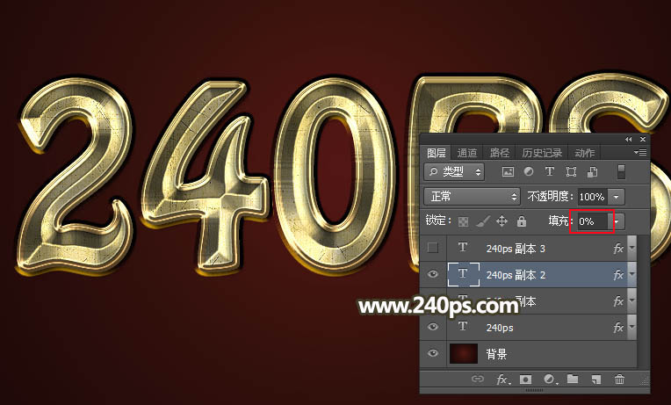The height and width of the screenshot is (405, 671).
Task: Filter layers by type layer icon
Action: (x=550, y=171)
